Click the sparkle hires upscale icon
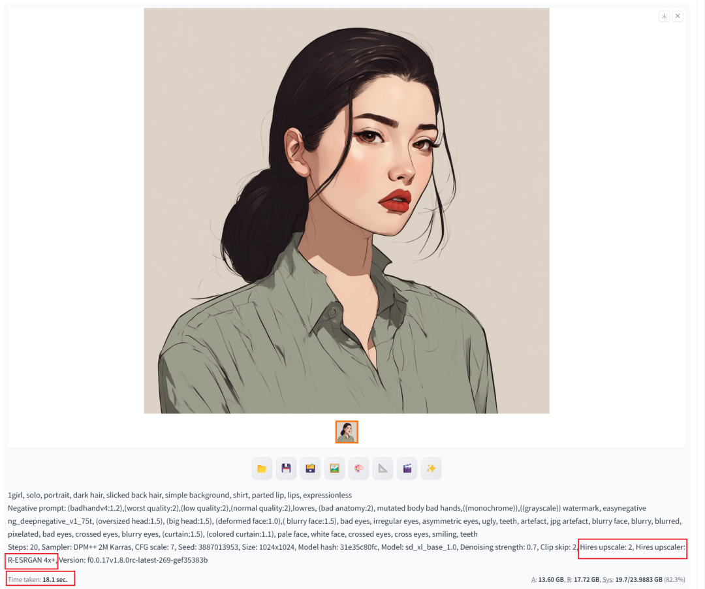This screenshot has width=705, height=589. [431, 468]
